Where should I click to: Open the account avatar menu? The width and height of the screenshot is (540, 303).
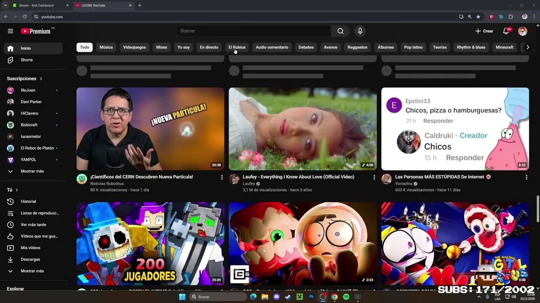[523, 31]
